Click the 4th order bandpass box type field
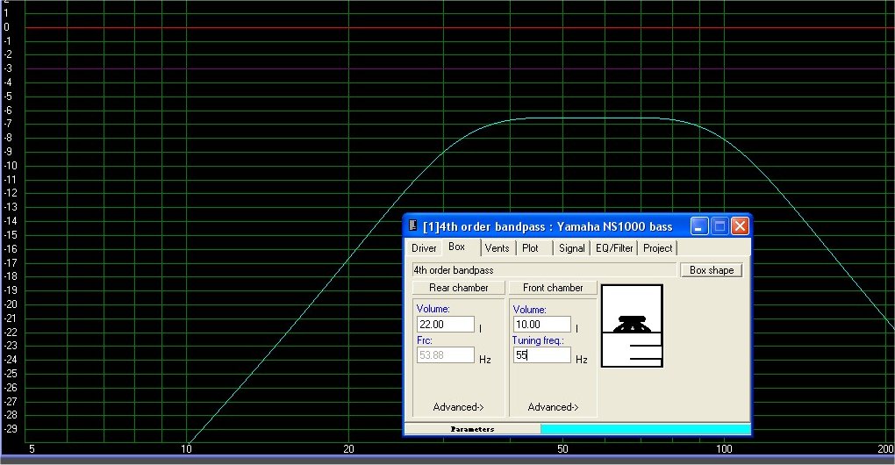This screenshot has width=895, height=465. coord(544,270)
